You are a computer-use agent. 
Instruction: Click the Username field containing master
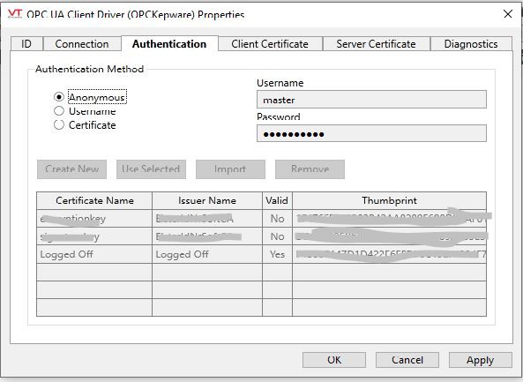point(371,100)
